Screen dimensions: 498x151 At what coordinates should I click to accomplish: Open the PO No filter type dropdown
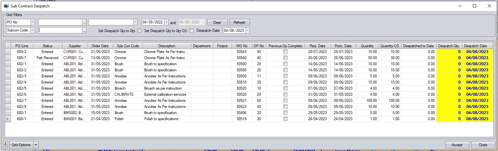[x=33, y=22]
